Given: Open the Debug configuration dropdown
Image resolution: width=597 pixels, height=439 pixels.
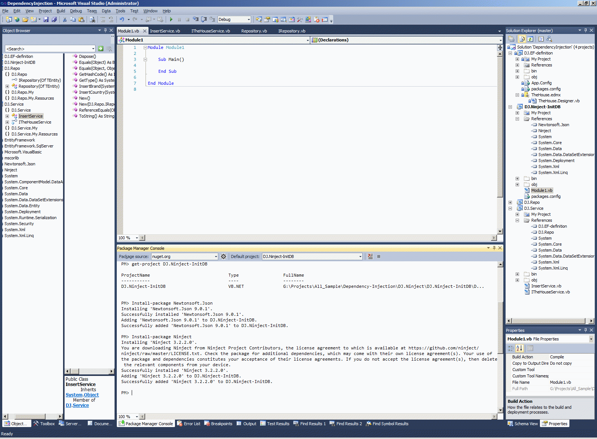Looking at the screenshot, I should click(249, 19).
